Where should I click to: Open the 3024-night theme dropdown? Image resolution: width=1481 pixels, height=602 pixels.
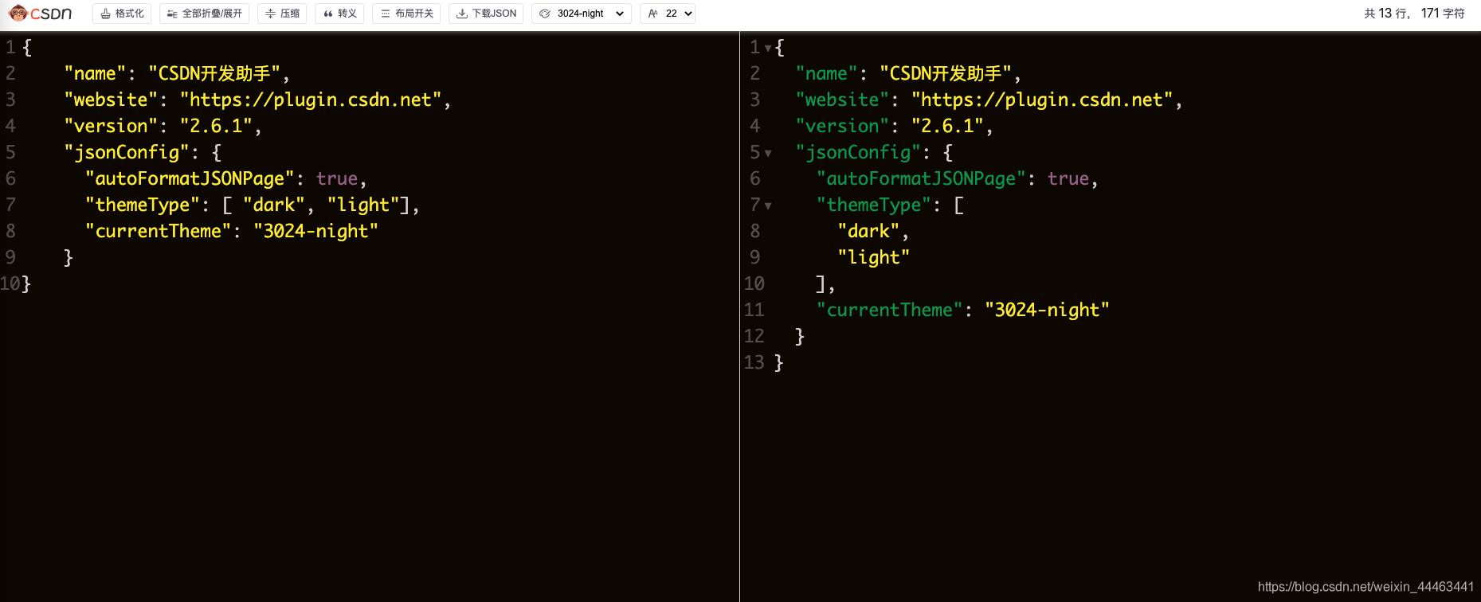582,14
